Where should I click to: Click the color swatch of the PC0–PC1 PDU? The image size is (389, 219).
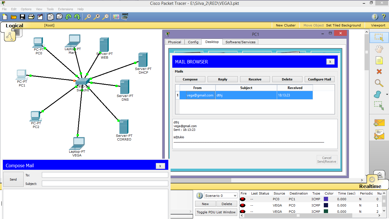tap(326, 199)
